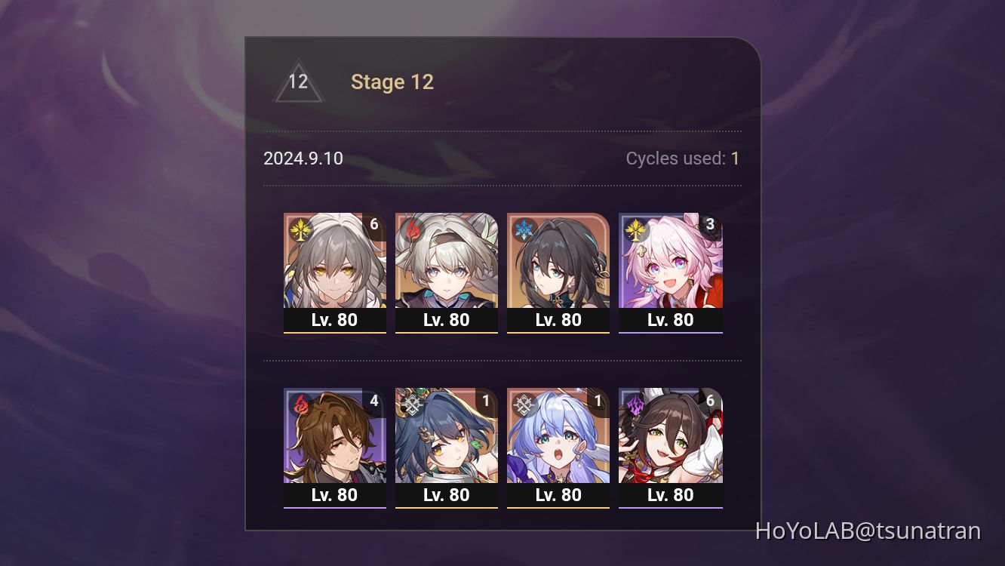Click the Imaginary element icon on pink-haired March 7th
The height and width of the screenshot is (566, 1005).
636,230
